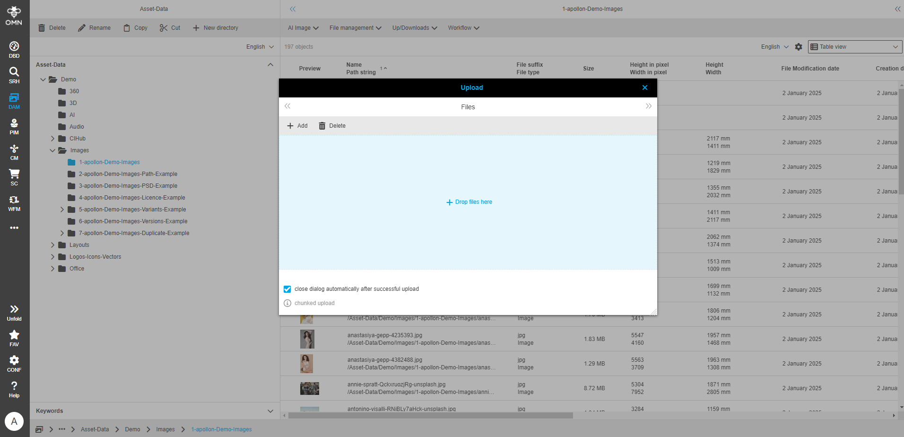Collapse the Images folder
The width and height of the screenshot is (904, 437).
[52, 150]
